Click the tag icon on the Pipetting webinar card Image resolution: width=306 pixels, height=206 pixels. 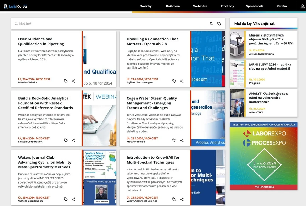pyautogui.click(x=66, y=81)
